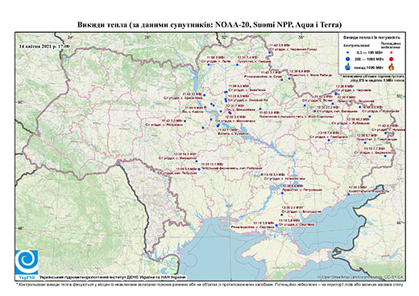
Task: Click blue marker labeled 11:42 2,8 МВт
Action: click(269, 53)
